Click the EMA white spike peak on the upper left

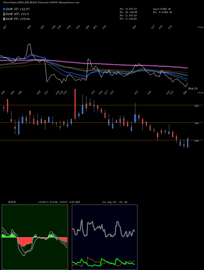pyautogui.click(x=29, y=45)
